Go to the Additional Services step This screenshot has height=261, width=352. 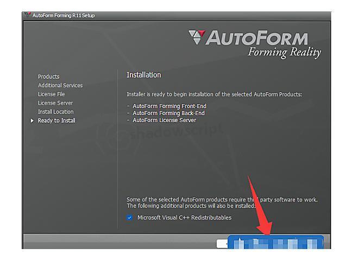(60, 85)
